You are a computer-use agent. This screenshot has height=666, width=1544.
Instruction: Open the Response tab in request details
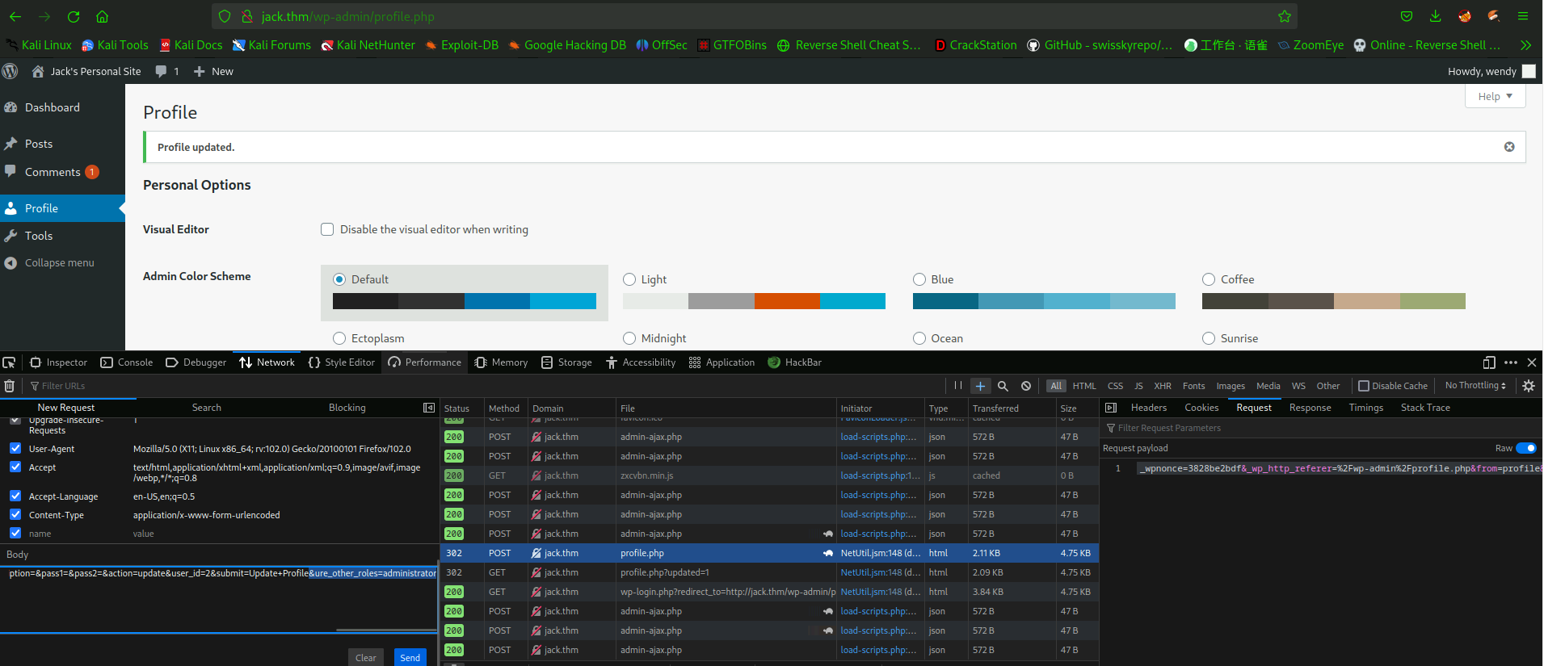coord(1310,408)
